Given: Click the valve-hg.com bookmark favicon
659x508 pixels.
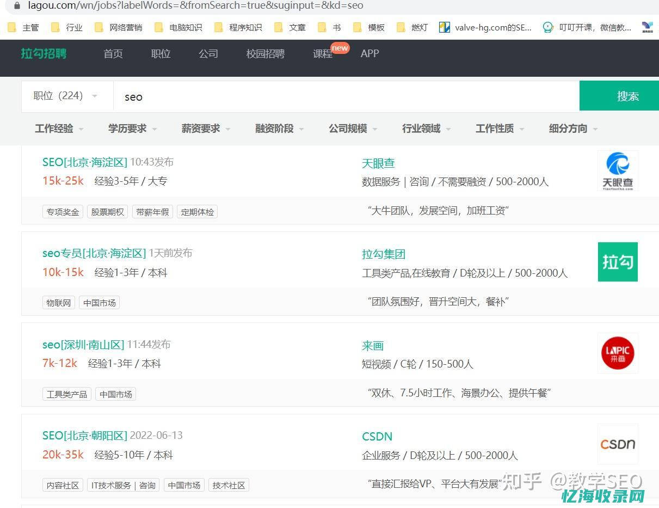Looking at the screenshot, I should point(444,27).
